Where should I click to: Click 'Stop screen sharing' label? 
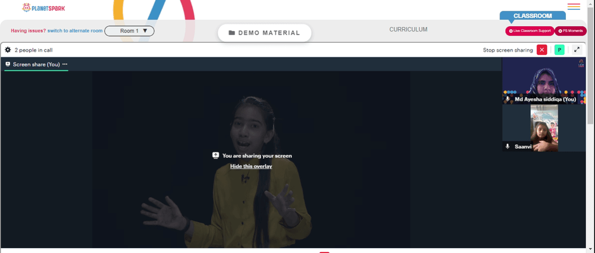point(508,50)
